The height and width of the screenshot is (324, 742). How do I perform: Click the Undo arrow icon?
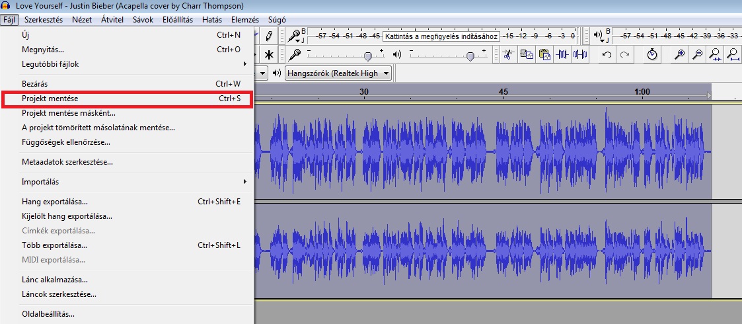point(607,54)
